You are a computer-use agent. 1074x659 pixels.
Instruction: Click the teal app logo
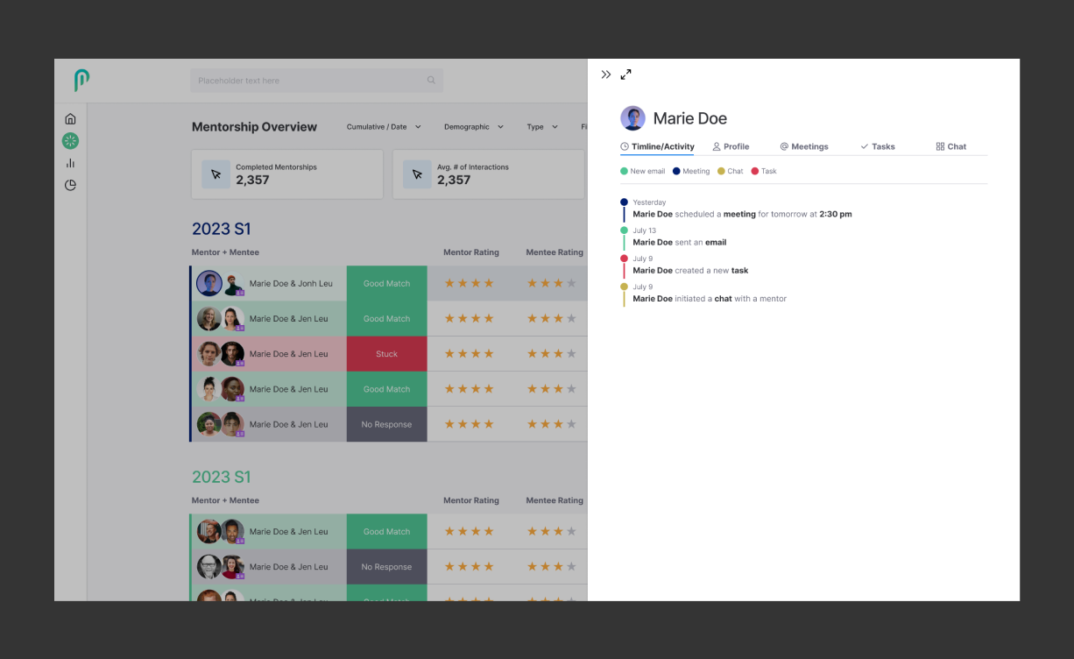[81, 81]
